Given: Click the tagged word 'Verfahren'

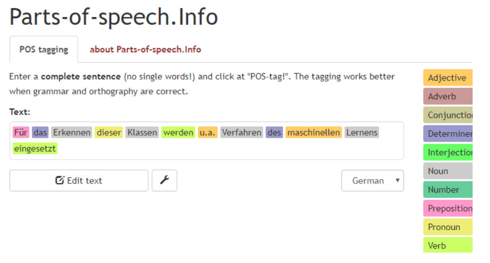Looking at the screenshot, I should [242, 132].
